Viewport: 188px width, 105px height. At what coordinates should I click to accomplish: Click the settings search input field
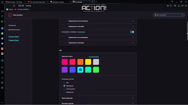click(169, 15)
